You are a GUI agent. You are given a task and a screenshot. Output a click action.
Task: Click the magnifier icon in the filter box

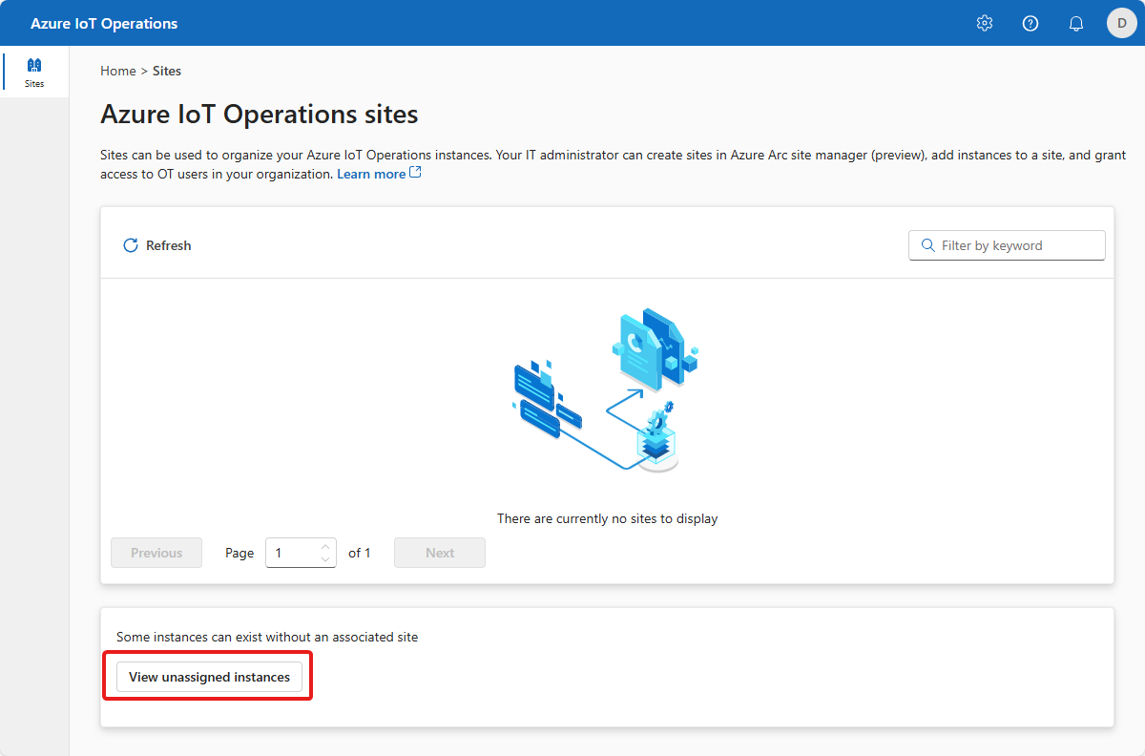(927, 245)
